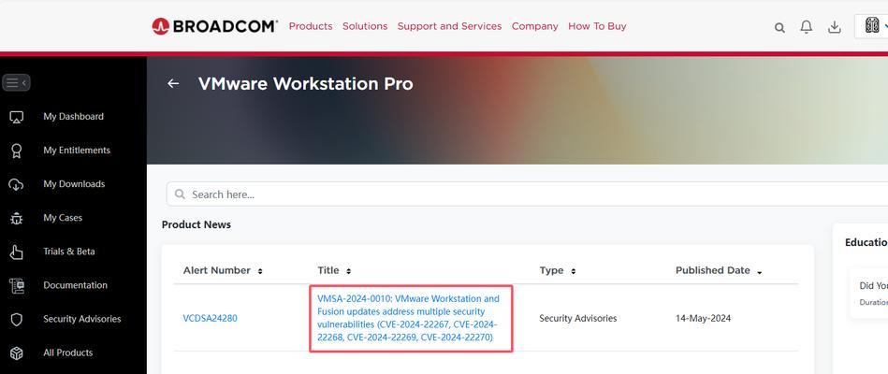
Task: Click the My Cases bug icon
Action: pos(17,218)
